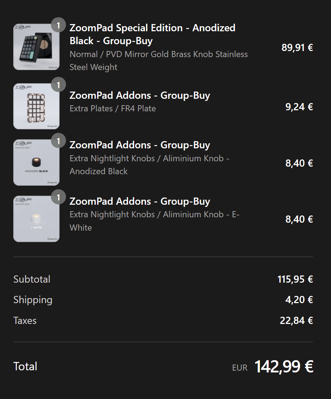Viewport: 331px width, 399px height.
Task: Click the Taxes amount 22,84 €
Action: pyautogui.click(x=296, y=320)
